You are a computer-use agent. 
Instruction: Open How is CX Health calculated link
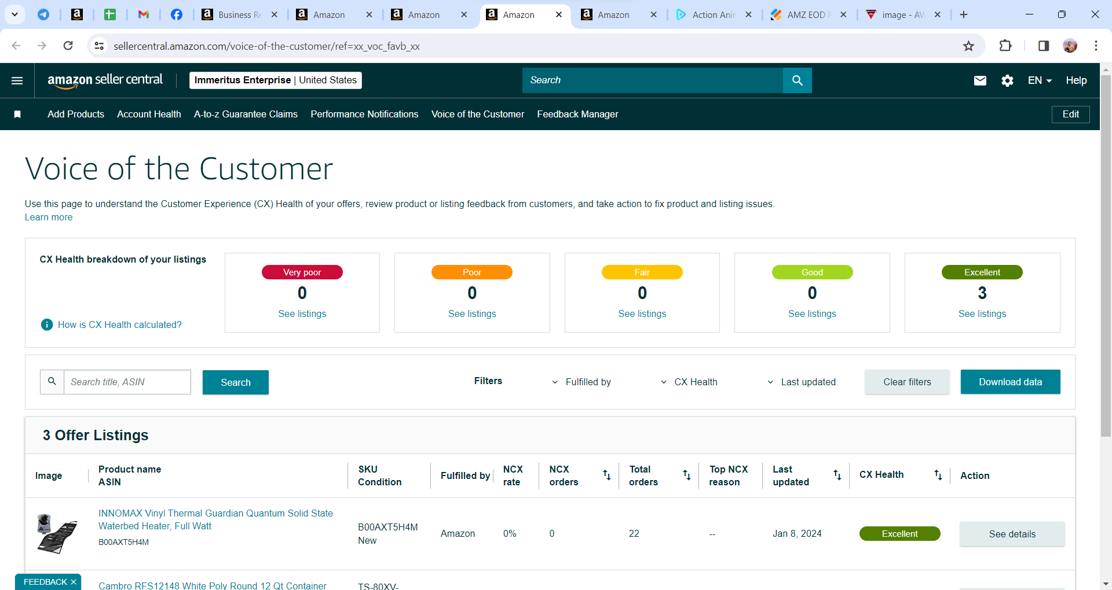120,325
